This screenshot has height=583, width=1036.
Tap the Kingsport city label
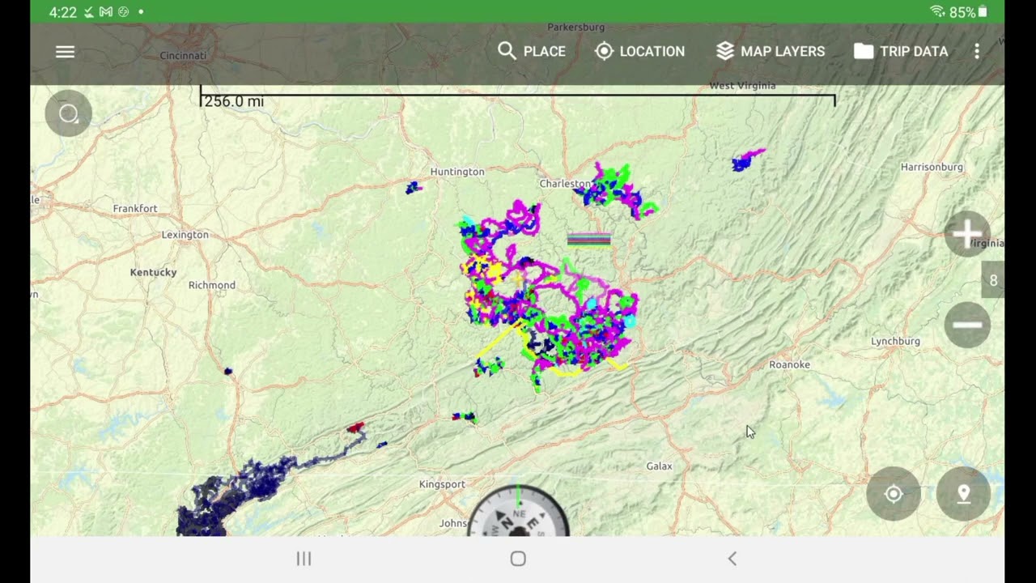click(442, 484)
